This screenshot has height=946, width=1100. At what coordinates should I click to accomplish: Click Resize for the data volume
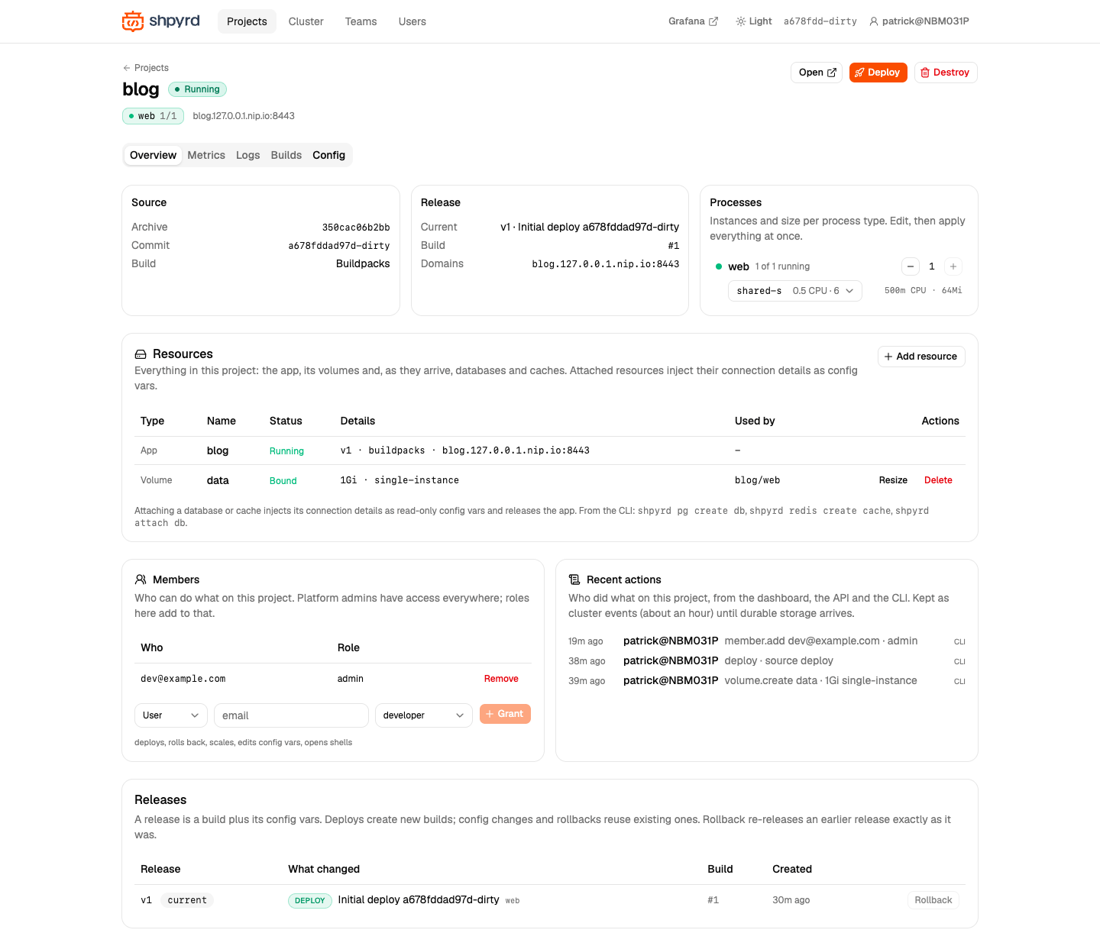pos(893,480)
